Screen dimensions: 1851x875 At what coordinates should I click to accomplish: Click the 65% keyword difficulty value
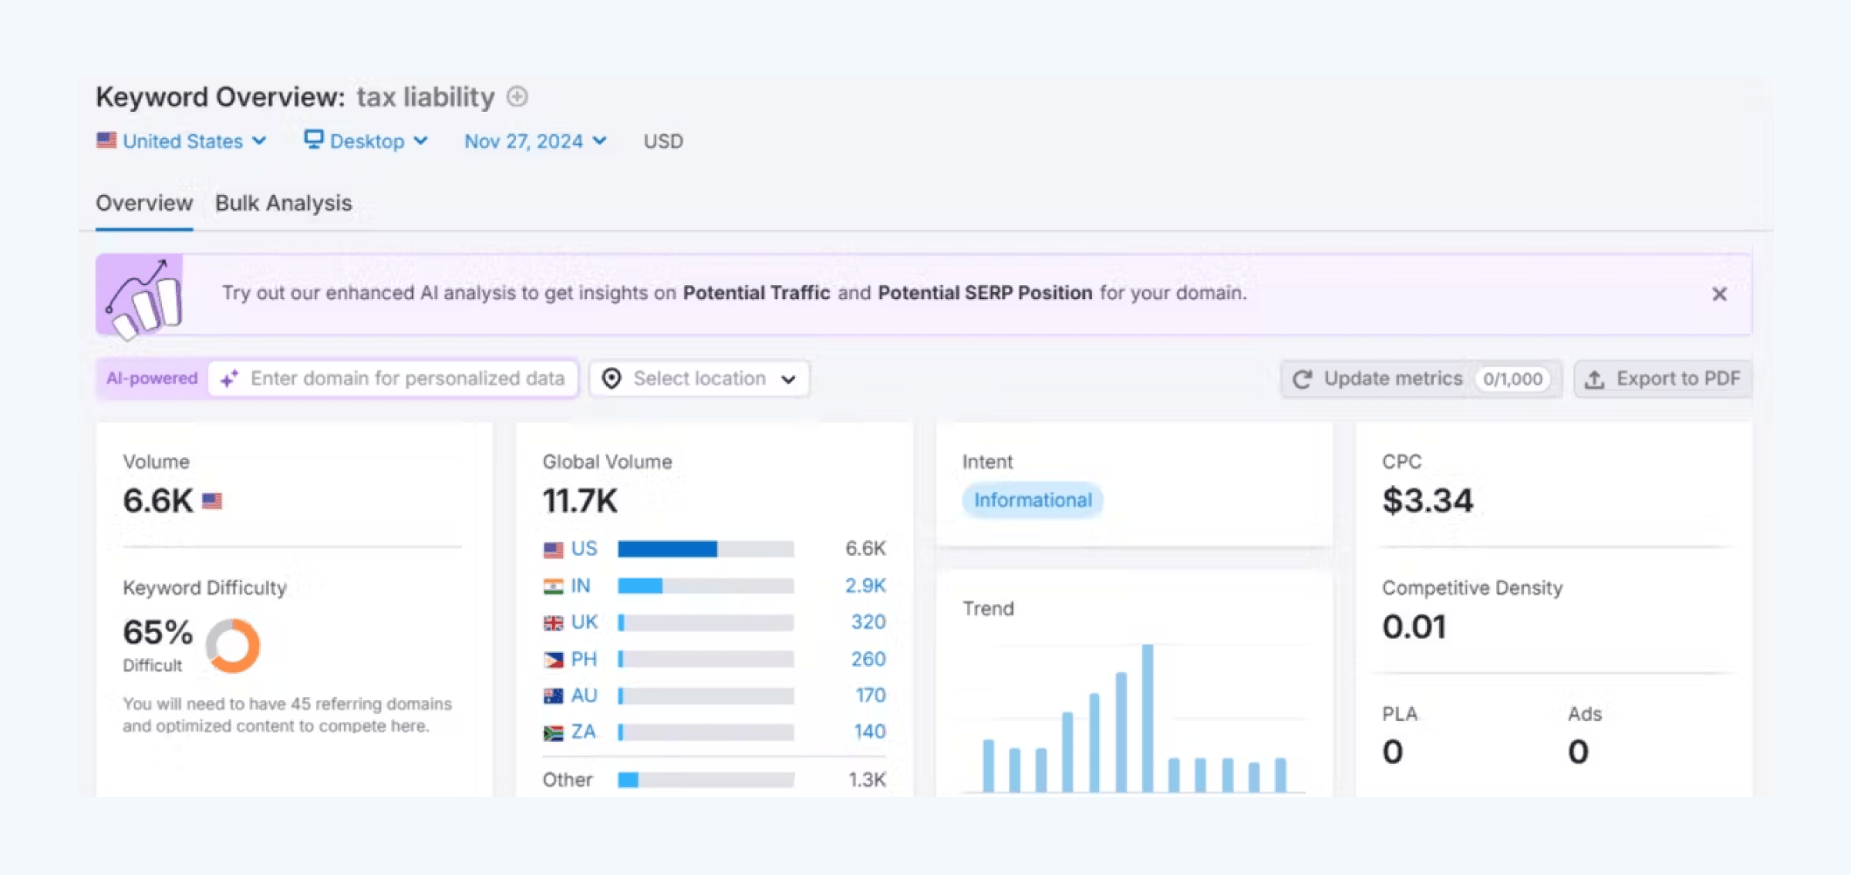157,632
